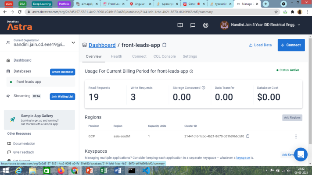Switch to the Health tab
Screen dimensions: 312x175
(x=116, y=56)
